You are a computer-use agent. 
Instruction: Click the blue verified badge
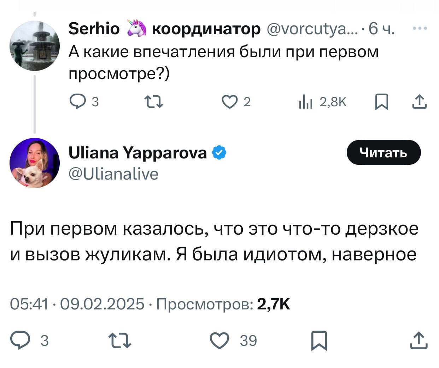(219, 153)
